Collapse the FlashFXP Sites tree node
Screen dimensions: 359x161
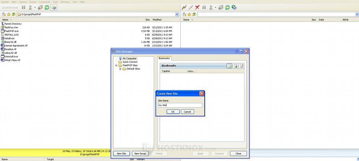116,66
